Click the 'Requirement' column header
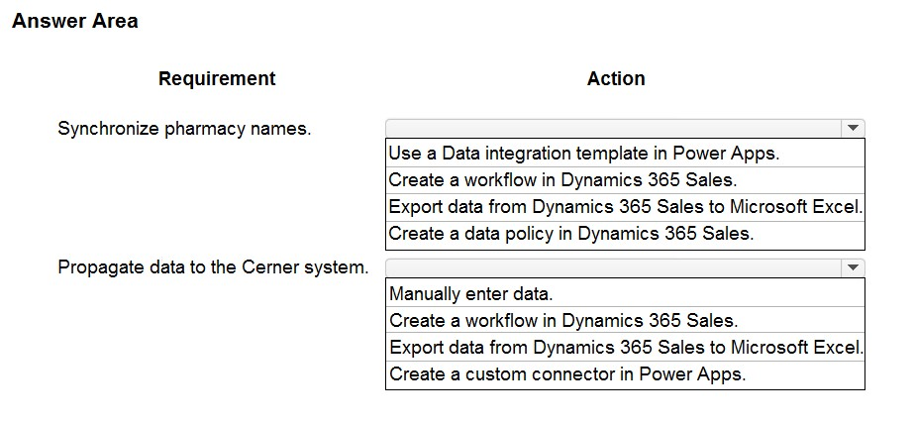 (217, 78)
